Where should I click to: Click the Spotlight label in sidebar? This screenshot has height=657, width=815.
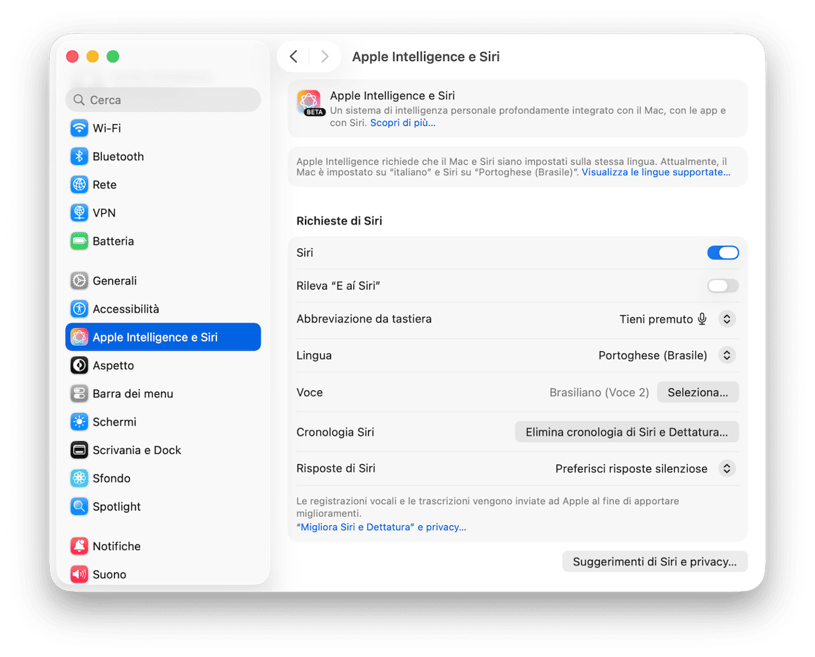tap(117, 506)
